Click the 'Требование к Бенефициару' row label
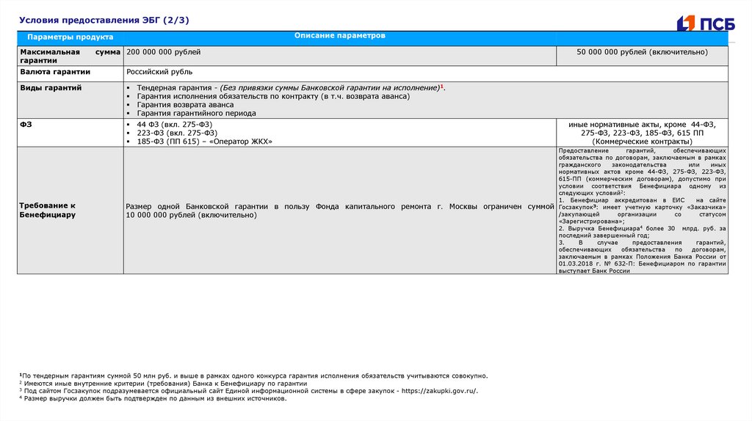Viewport: 752px width, 421px height. (48, 210)
